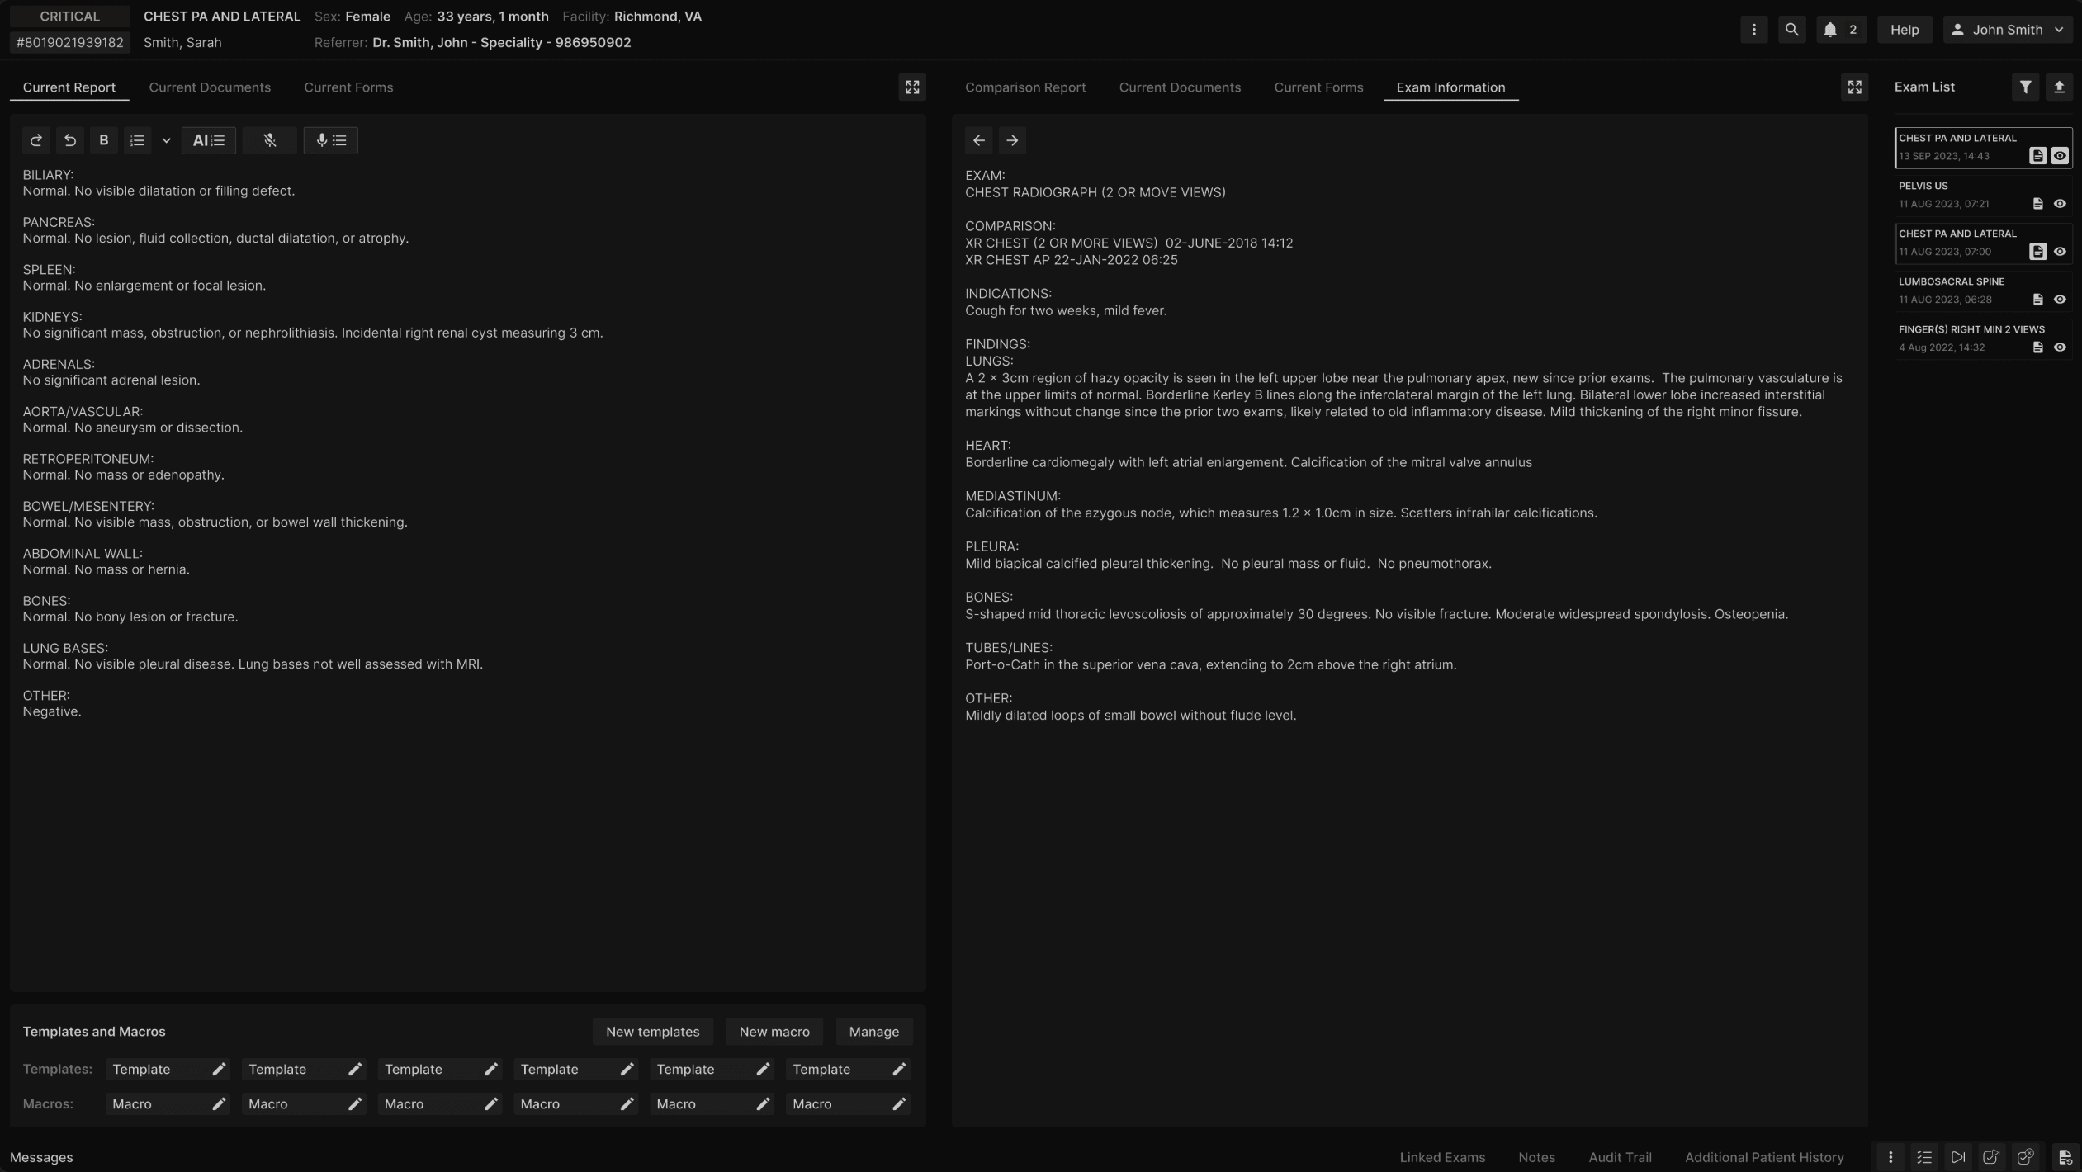Open the John Smith user dropdown
Viewport: 2082px width, 1172px height.
click(x=2007, y=30)
